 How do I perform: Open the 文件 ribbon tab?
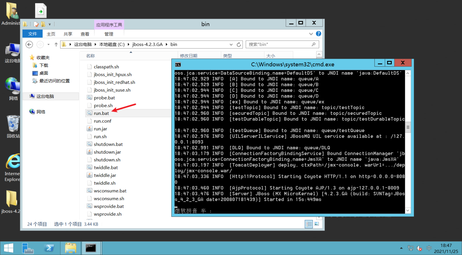click(33, 34)
